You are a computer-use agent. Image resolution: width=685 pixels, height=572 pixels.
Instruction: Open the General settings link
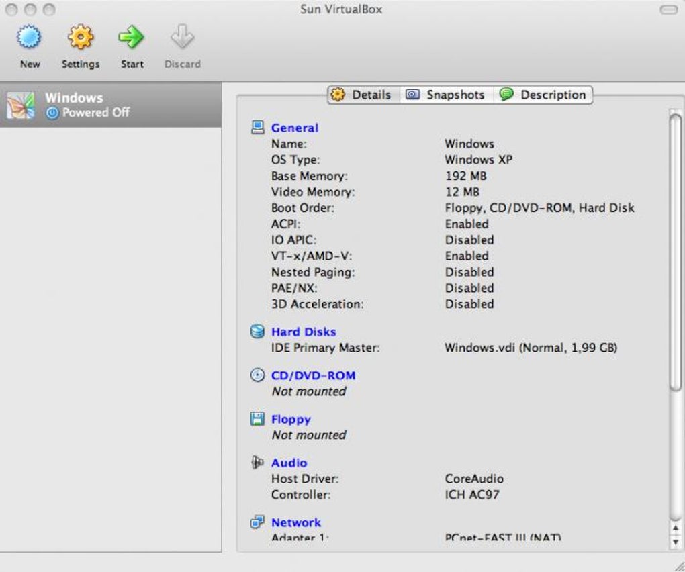pyautogui.click(x=294, y=128)
